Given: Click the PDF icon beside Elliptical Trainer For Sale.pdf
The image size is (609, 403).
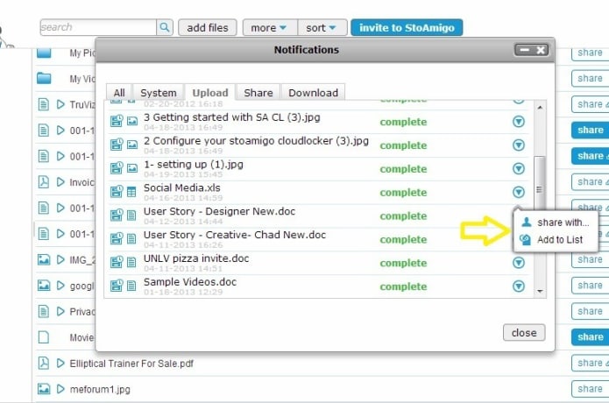Looking at the screenshot, I should coord(44,363).
